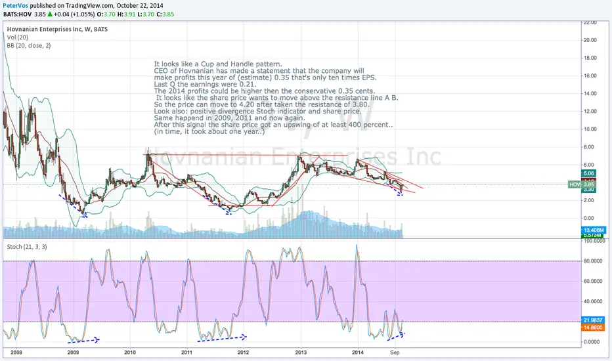Click the 'resistance line A B' annotation line
Viewport: 612px width, 361px height.
pyautogui.click(x=277, y=98)
